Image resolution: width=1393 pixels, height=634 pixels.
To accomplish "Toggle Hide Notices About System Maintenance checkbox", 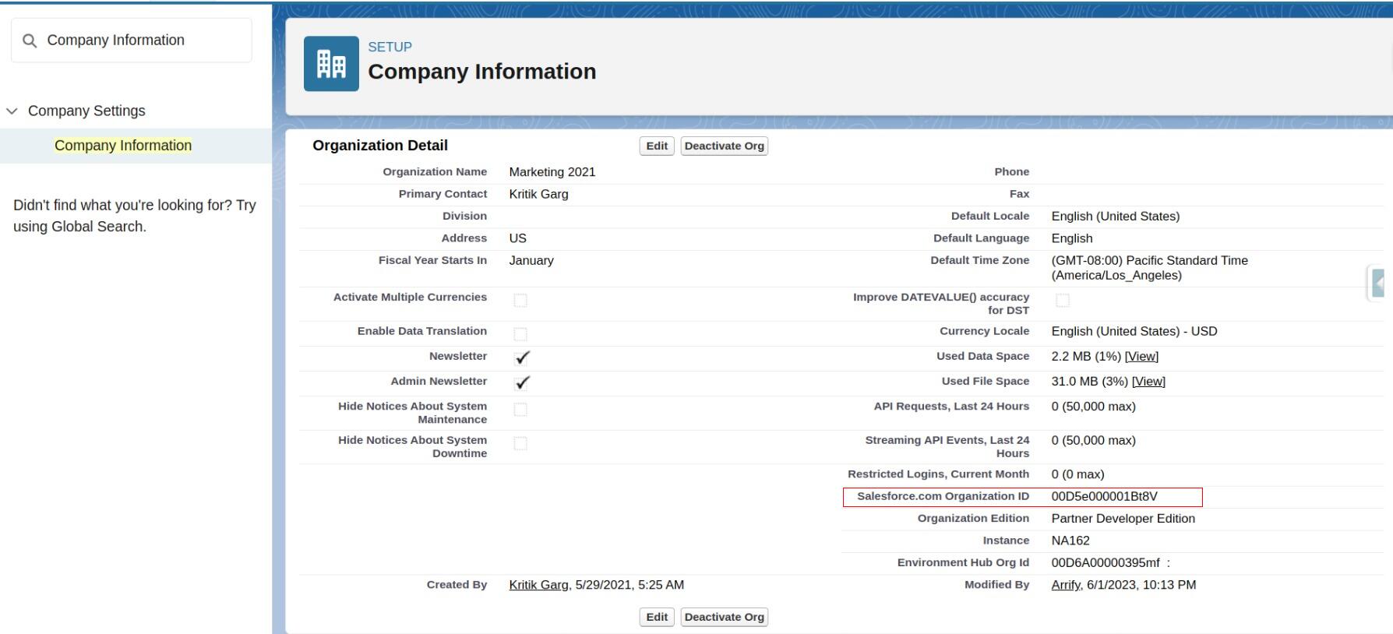I will click(x=520, y=410).
